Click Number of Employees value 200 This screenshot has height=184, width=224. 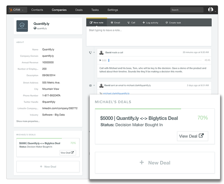[44, 69]
